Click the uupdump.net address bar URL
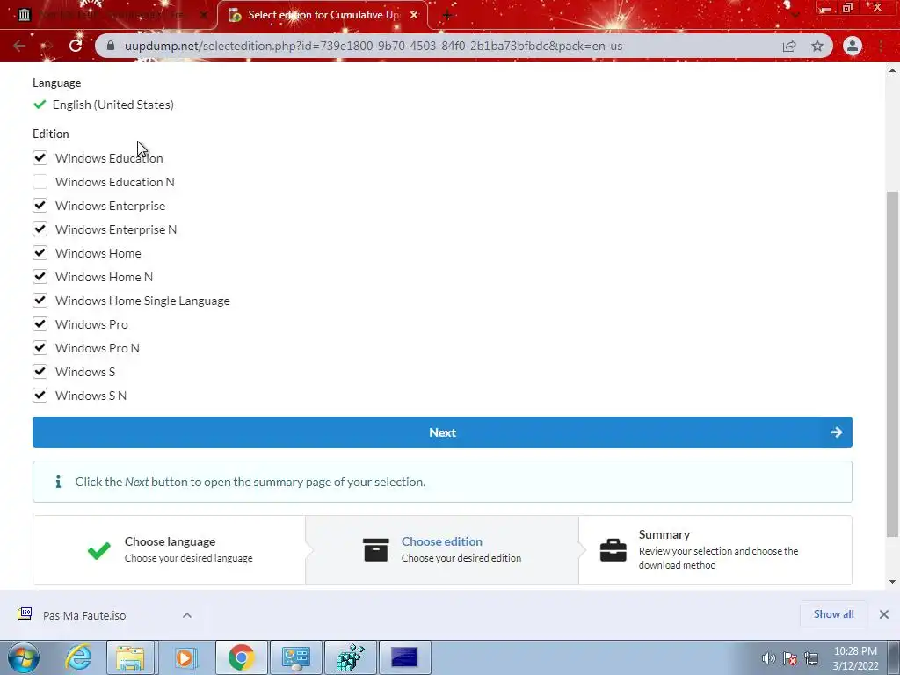Viewport: 900px width, 675px height. point(373,46)
